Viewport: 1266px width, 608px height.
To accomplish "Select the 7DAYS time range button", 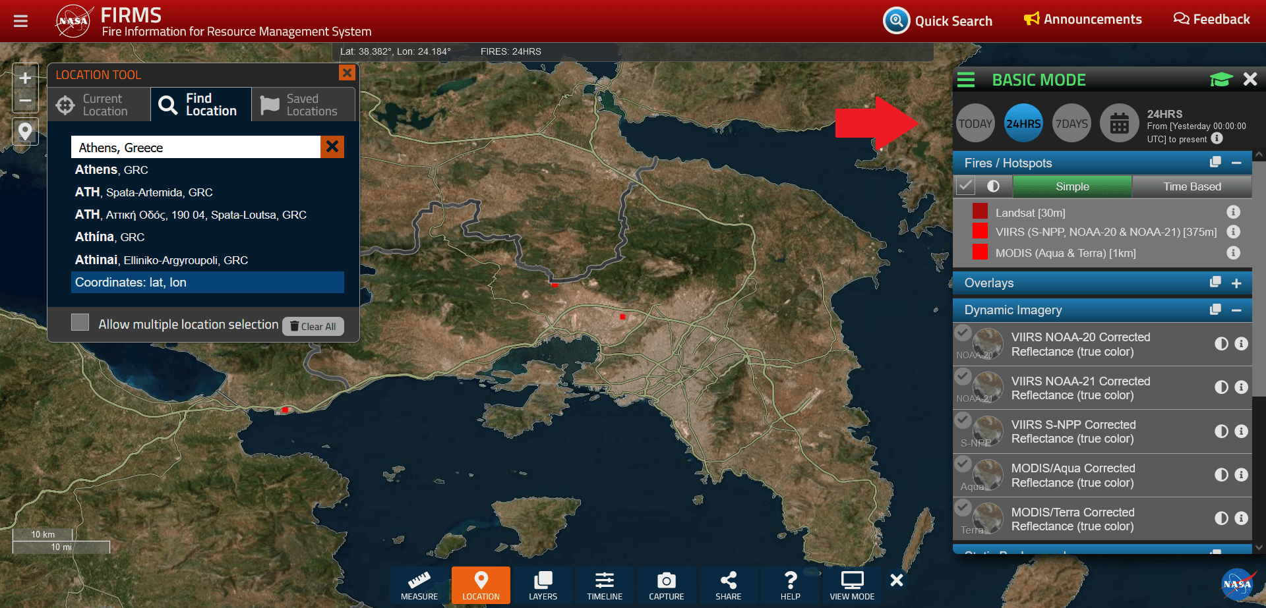I will click(x=1071, y=123).
